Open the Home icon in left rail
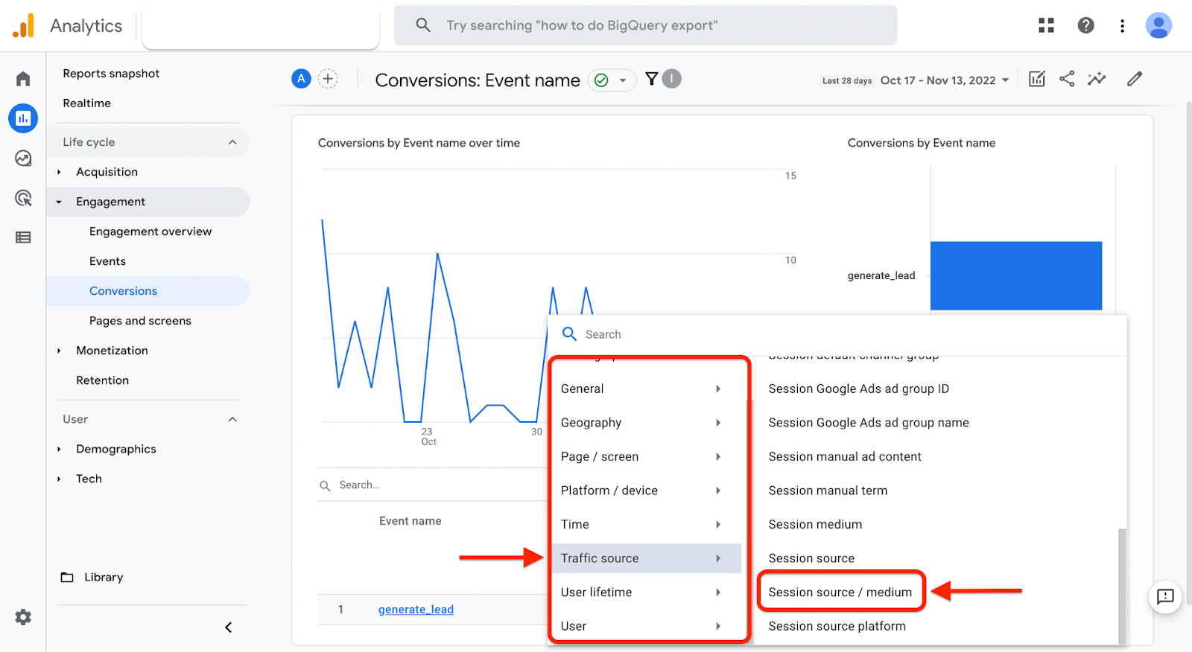 click(x=23, y=79)
